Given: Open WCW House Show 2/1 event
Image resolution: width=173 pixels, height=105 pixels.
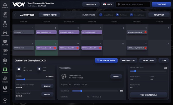Looking at the screenshot, I should point(46,32).
